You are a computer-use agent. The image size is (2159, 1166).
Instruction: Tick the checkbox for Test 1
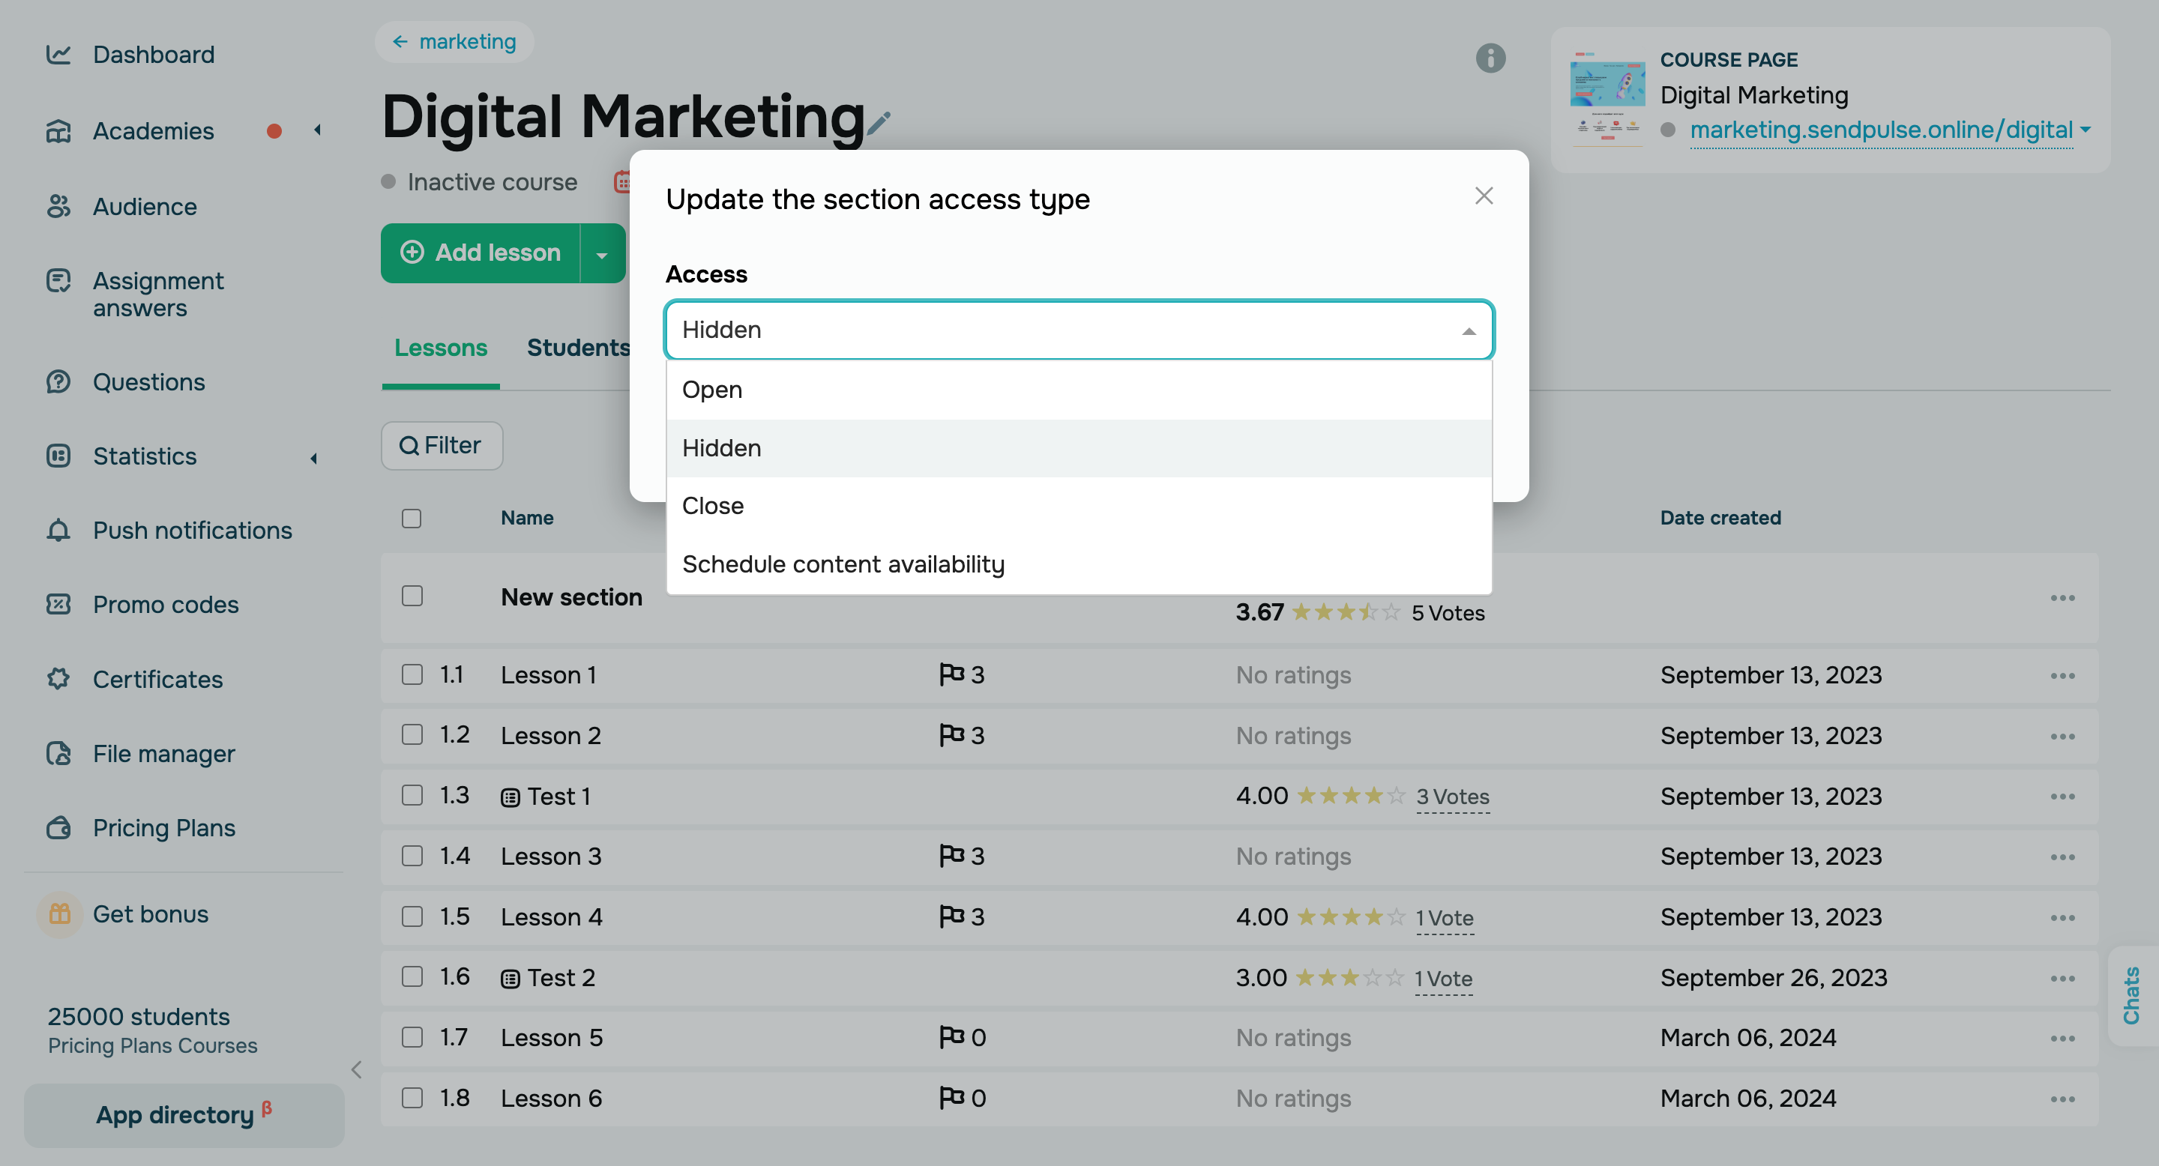point(412,795)
